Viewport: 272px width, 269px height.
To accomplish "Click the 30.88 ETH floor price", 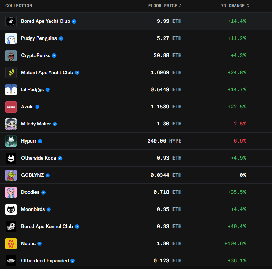I will [167, 56].
